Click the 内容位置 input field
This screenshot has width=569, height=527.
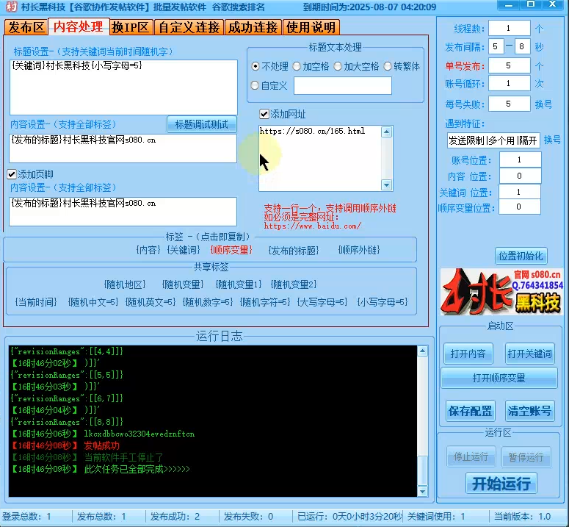(x=520, y=176)
